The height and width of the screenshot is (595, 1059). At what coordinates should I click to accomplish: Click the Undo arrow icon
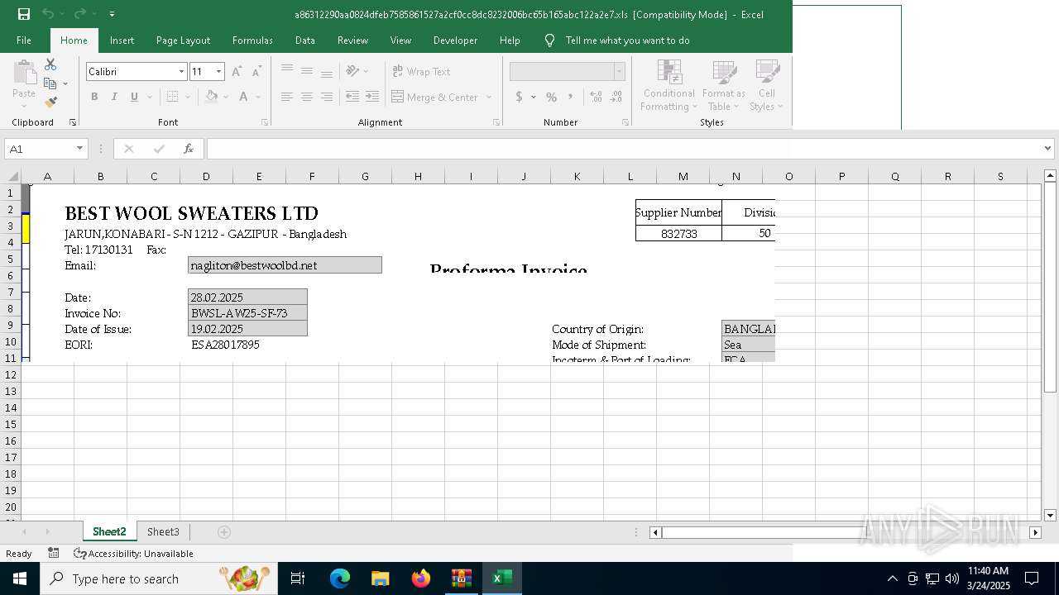tap(48, 14)
